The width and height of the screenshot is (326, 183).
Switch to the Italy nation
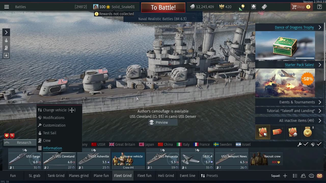click(183, 144)
